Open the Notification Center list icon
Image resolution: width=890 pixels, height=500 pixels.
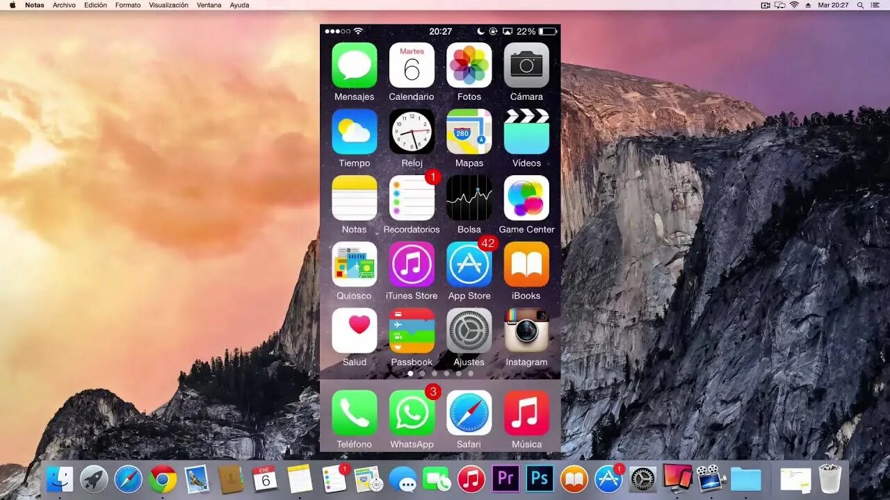tap(877, 5)
